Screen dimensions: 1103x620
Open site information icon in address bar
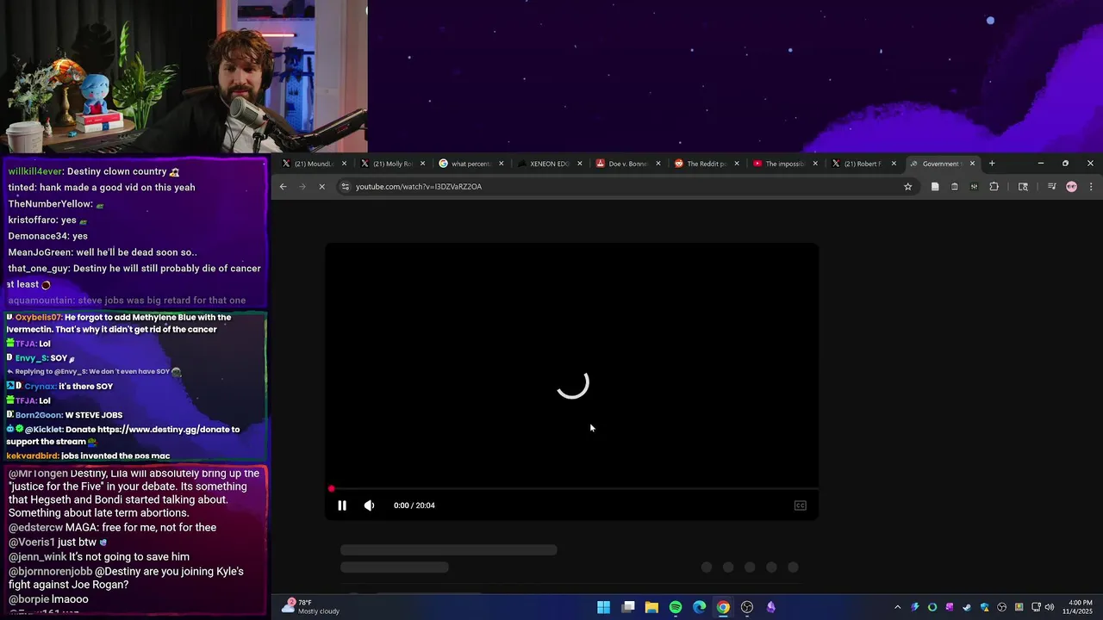click(345, 187)
